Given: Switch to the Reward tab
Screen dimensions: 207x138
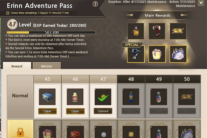Looking at the screenshot, I should pos(17,65).
